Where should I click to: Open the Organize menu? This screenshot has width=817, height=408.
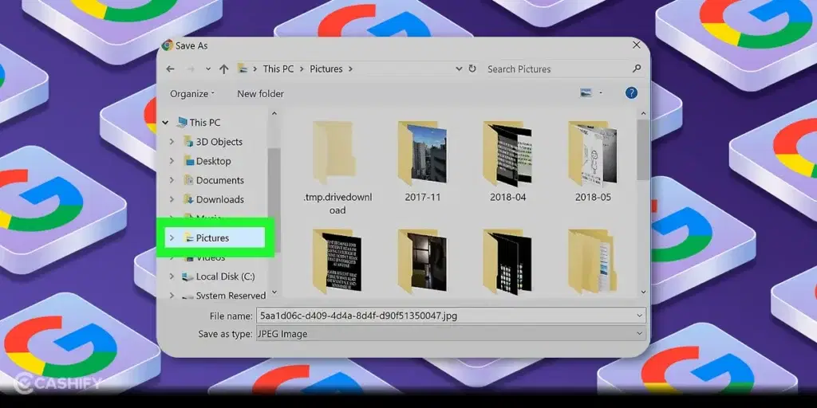click(x=191, y=94)
